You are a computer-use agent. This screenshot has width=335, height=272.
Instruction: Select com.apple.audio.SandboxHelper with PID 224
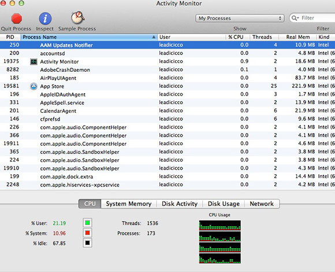[167, 160]
